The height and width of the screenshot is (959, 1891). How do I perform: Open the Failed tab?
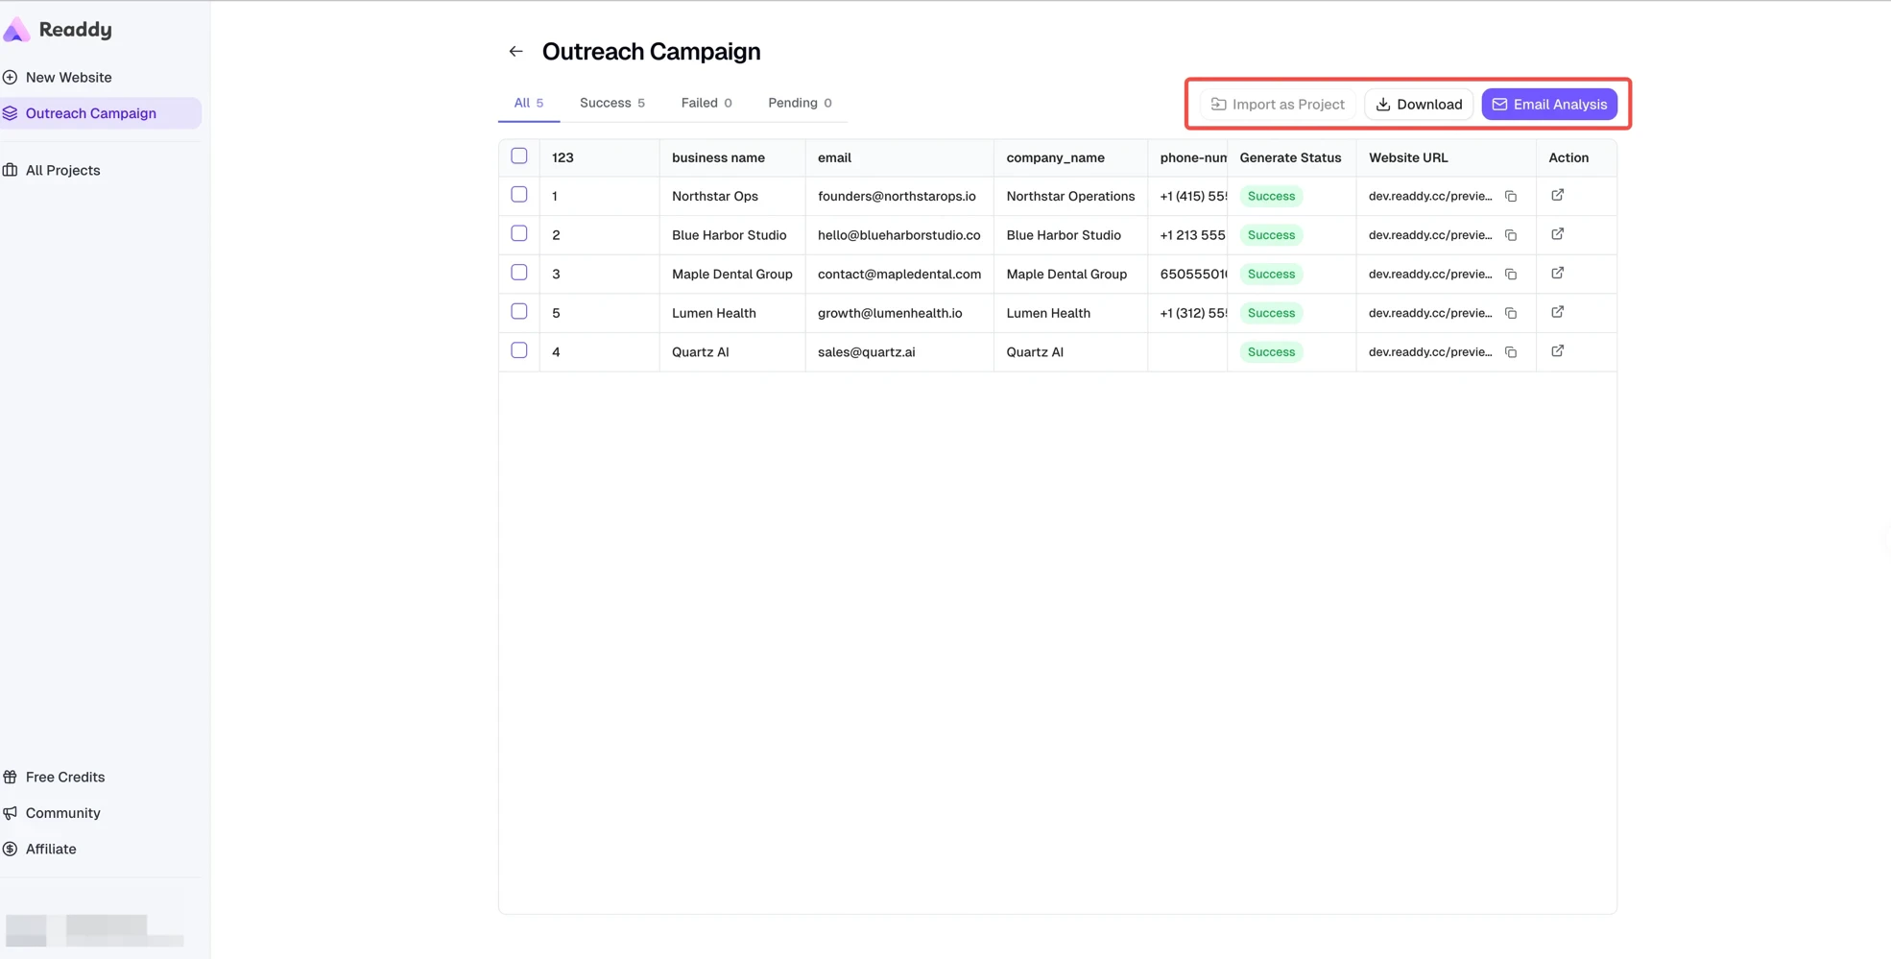pyautogui.click(x=706, y=103)
